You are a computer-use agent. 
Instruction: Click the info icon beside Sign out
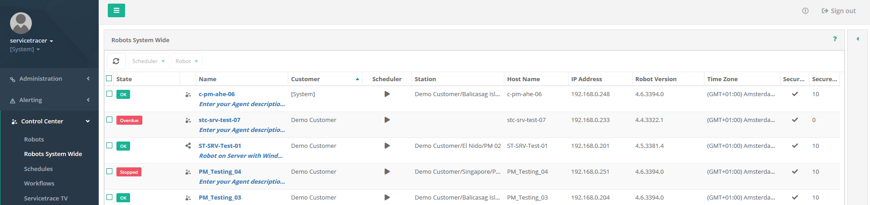(805, 11)
